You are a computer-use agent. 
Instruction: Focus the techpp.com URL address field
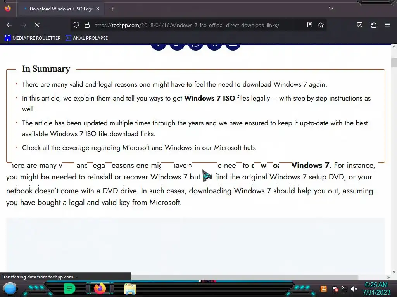(186, 25)
